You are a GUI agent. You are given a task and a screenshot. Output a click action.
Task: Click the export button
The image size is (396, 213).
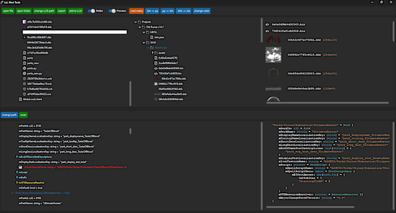[61, 11]
